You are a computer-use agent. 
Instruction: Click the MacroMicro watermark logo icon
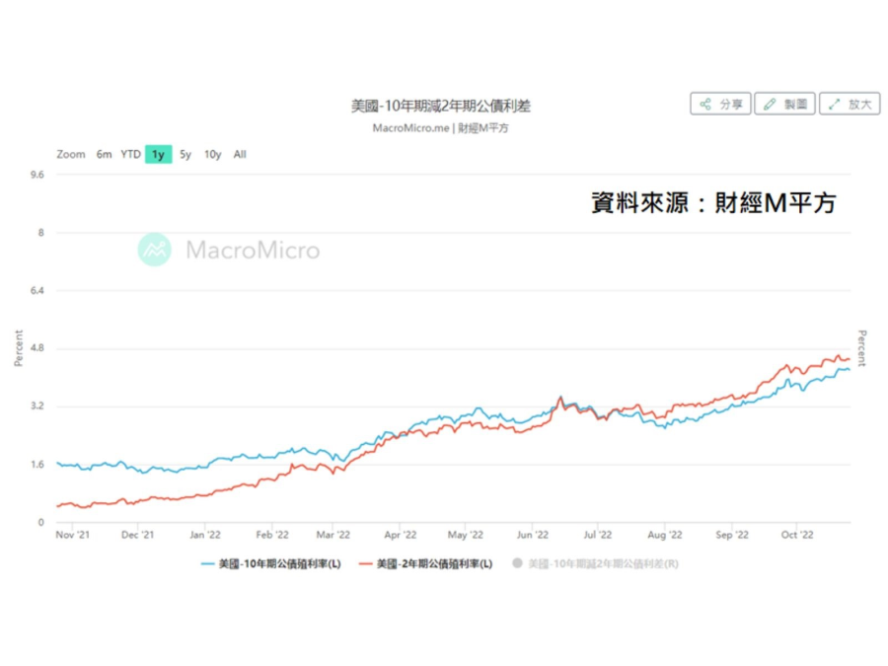154,250
